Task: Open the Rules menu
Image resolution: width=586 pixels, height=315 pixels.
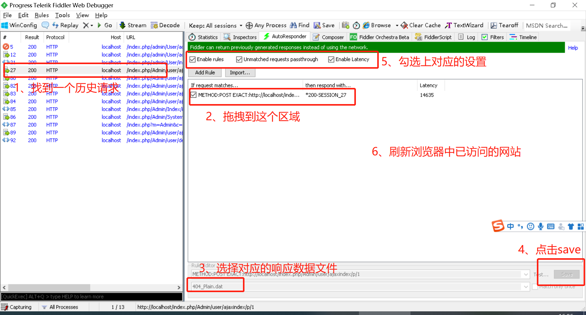Action: (x=42, y=15)
